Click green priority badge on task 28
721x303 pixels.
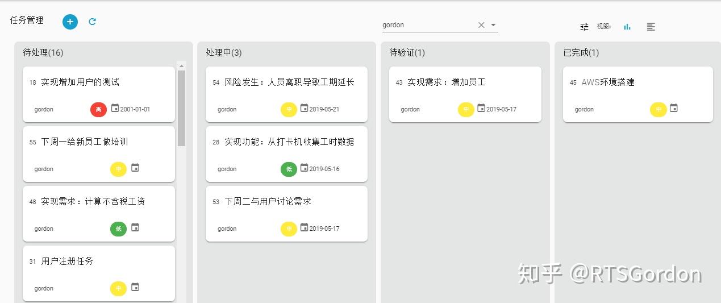pos(289,169)
